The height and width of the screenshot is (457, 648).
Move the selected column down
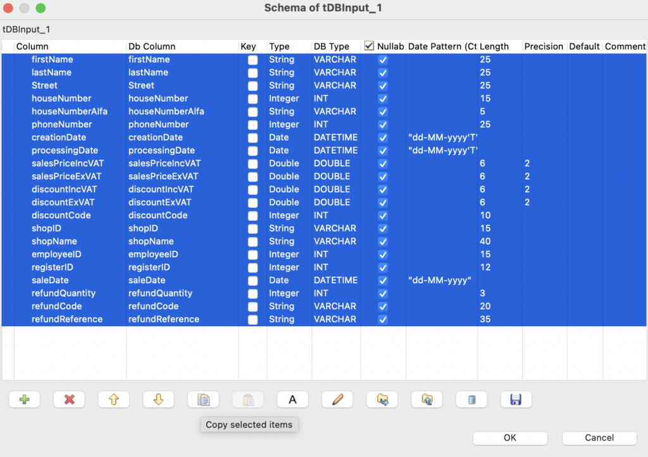(158, 399)
